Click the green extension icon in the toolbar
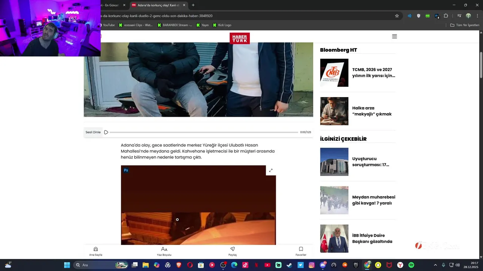Image resolution: width=483 pixels, height=271 pixels. [x=428, y=16]
